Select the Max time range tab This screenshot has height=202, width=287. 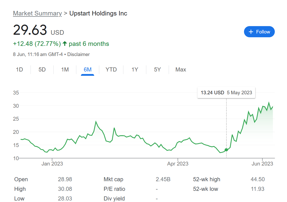[x=181, y=69]
